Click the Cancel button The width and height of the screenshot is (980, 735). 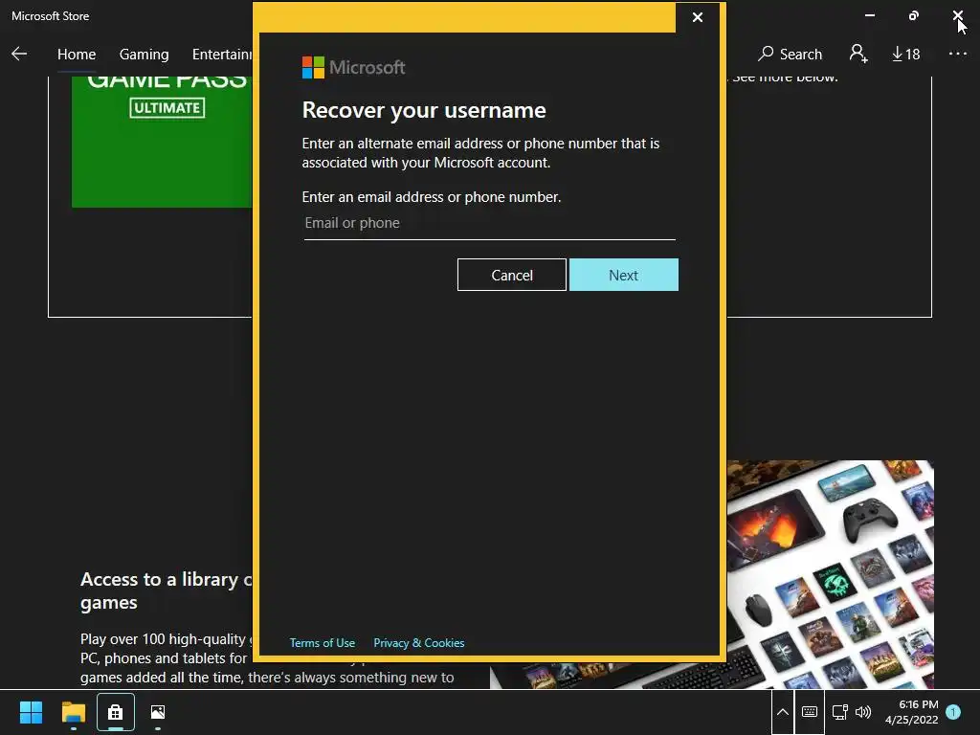coord(512,275)
